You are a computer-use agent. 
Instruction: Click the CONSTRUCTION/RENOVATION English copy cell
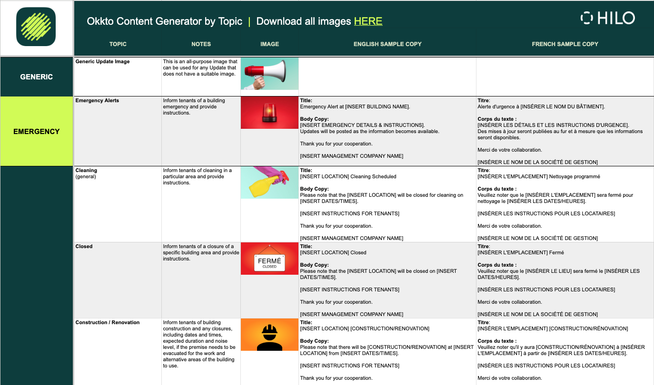[x=387, y=352]
